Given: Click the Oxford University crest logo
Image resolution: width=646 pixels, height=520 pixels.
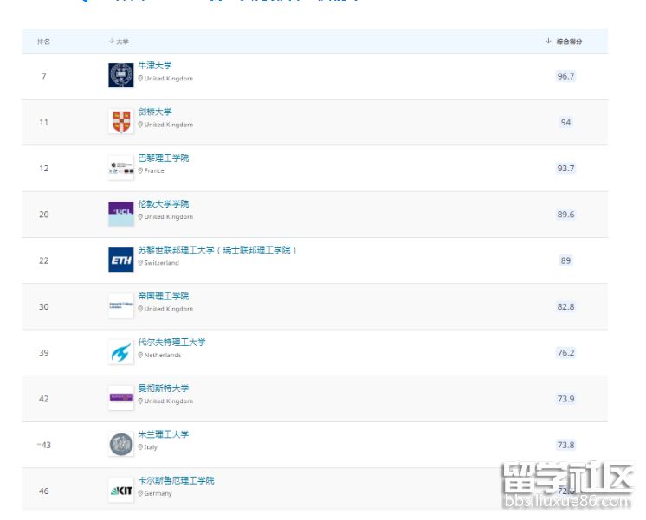Looking at the screenshot, I should (120, 75).
